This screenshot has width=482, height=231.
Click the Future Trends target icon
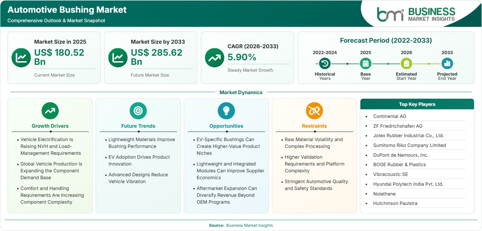[x=138, y=111]
